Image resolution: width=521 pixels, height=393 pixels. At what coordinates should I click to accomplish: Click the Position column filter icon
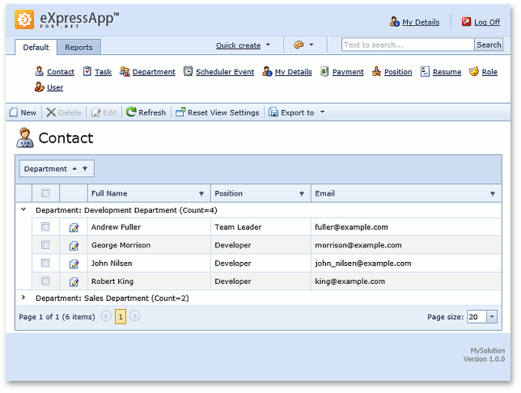(302, 194)
